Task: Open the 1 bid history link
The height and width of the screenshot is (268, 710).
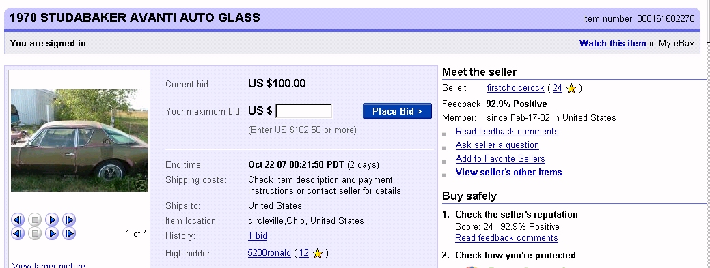Action: click(258, 236)
